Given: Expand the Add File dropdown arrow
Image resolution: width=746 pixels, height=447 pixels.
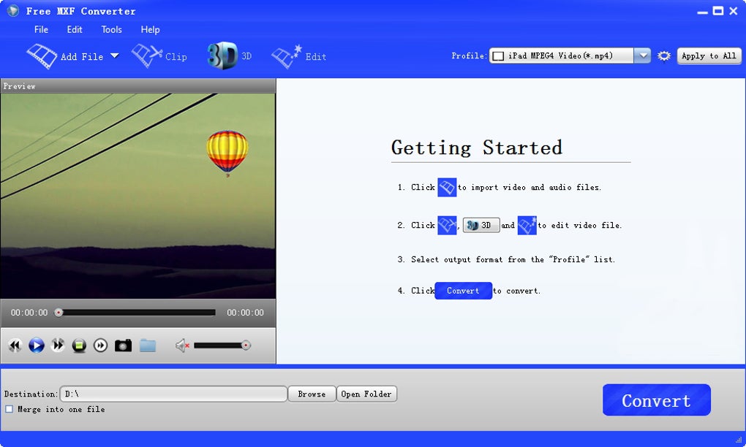Looking at the screenshot, I should click(x=115, y=56).
